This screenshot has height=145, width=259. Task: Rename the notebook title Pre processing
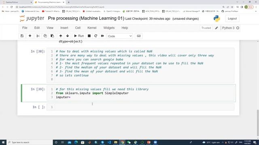click(x=86, y=18)
